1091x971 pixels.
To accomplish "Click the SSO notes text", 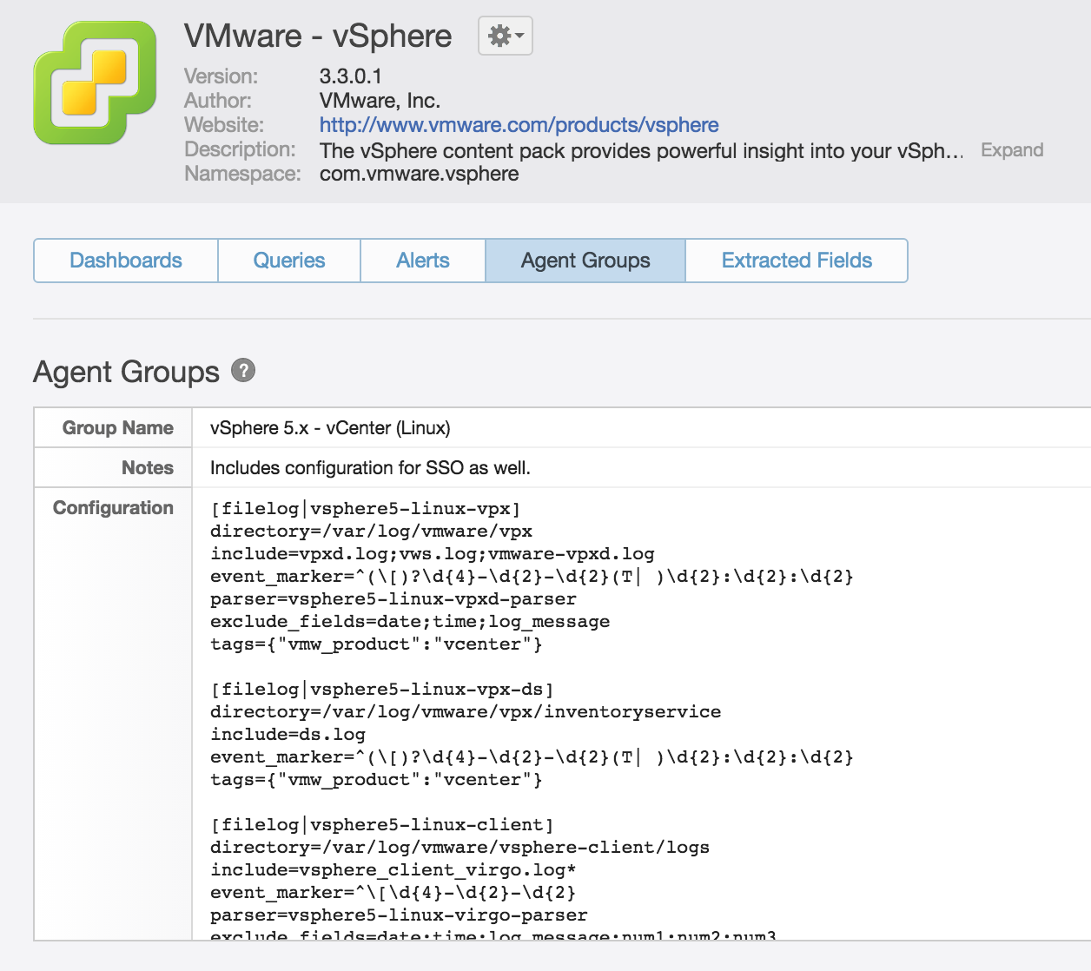I will (370, 468).
